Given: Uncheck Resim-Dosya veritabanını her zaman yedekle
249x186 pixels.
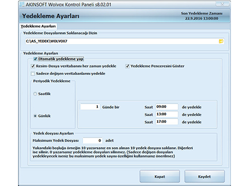Looking at the screenshot, I should 33,66.
